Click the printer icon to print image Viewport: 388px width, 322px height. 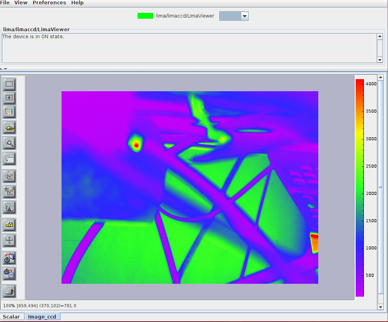coord(9,291)
